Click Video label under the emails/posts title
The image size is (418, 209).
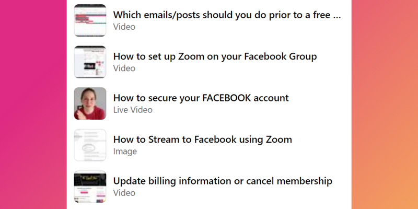tap(124, 27)
